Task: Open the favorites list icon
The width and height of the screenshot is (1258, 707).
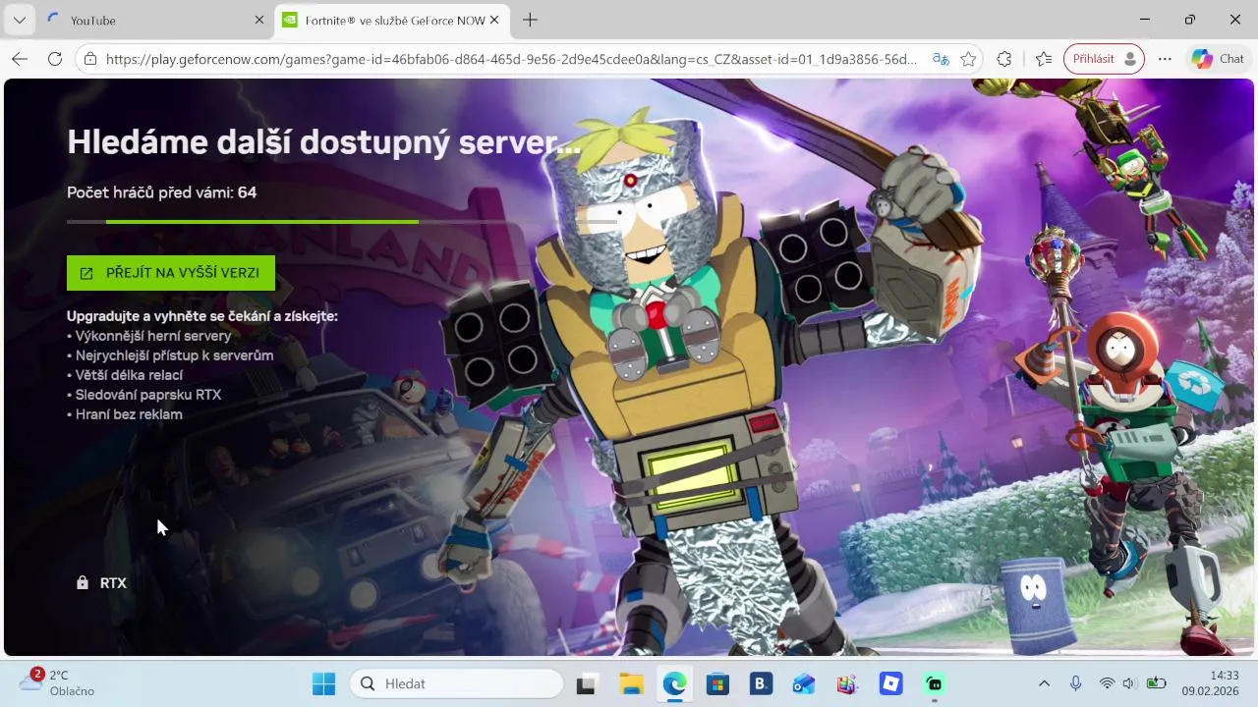Action: 1043,59
